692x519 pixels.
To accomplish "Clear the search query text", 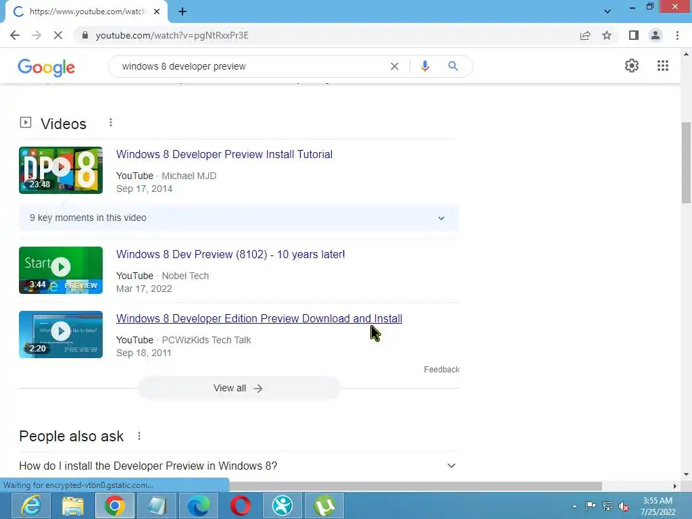I will (395, 66).
